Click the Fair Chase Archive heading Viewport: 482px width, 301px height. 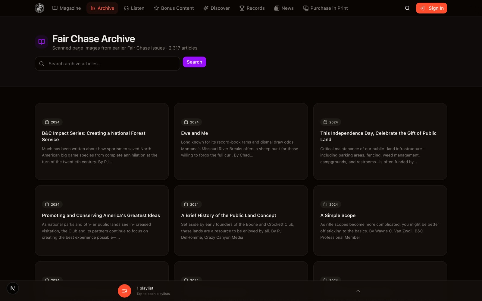tap(94, 39)
